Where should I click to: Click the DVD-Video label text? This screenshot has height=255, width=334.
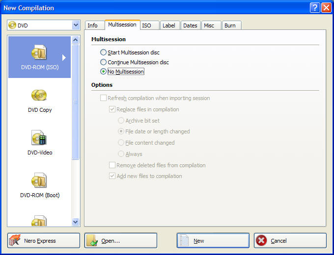pyautogui.click(x=40, y=153)
